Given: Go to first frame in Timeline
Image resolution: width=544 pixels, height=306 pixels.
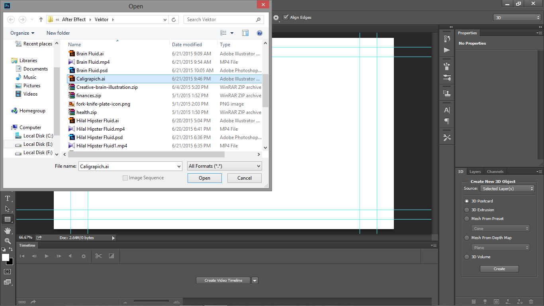Looking at the screenshot, I should click(22, 256).
